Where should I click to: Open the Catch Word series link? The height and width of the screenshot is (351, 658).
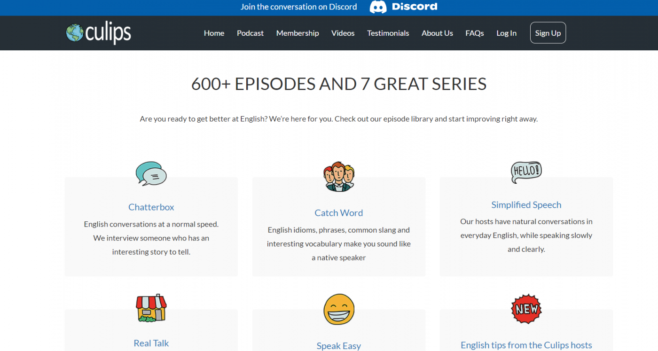tap(338, 213)
